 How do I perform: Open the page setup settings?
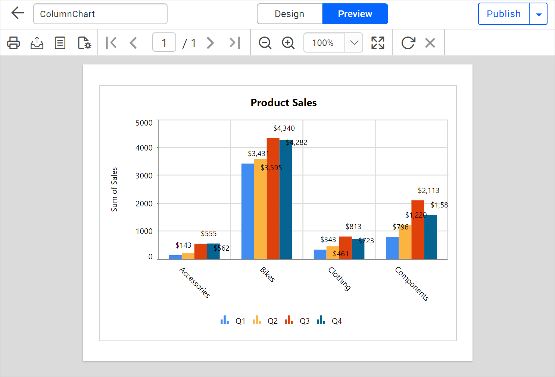pos(84,42)
